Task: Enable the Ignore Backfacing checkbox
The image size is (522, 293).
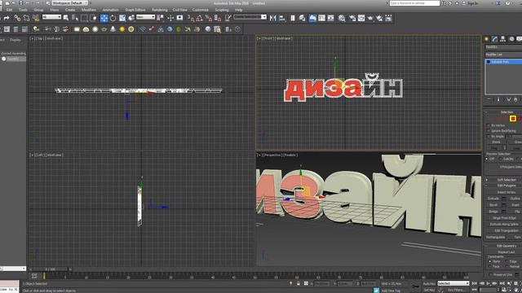Action: (489, 130)
